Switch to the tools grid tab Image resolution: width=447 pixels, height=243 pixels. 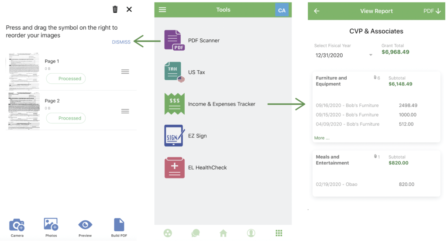[x=279, y=233]
